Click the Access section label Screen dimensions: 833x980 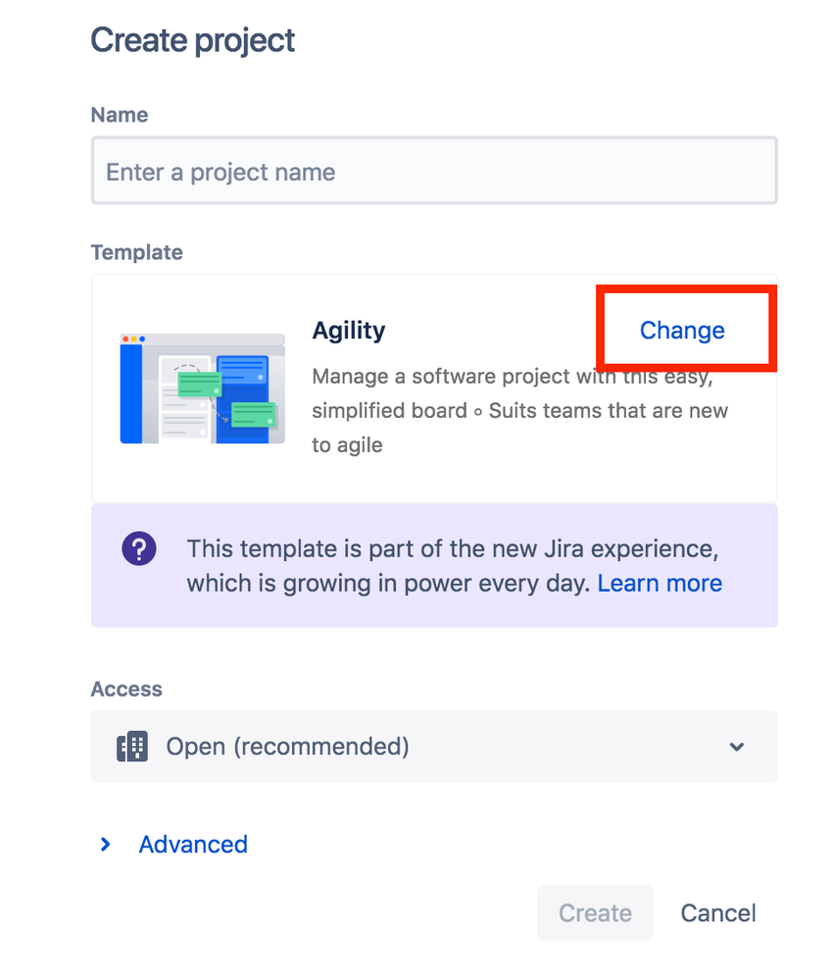pyautogui.click(x=126, y=689)
